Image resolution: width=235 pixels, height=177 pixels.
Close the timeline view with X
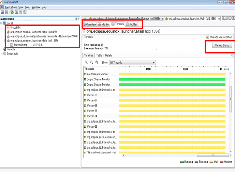pos(232,55)
